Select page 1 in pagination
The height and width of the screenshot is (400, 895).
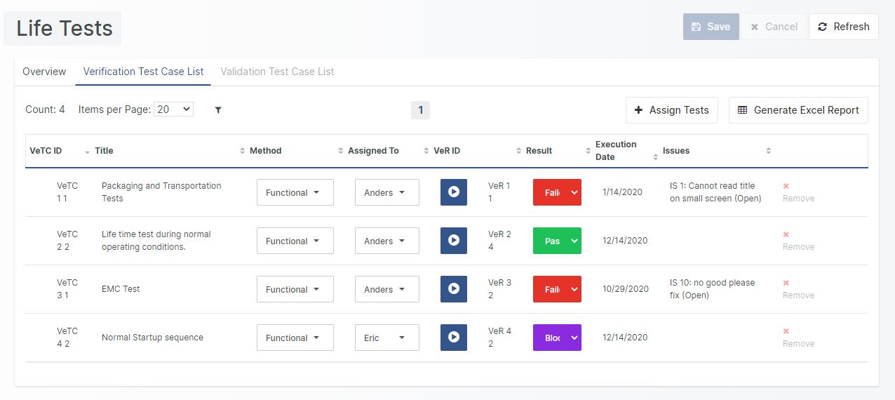point(420,110)
